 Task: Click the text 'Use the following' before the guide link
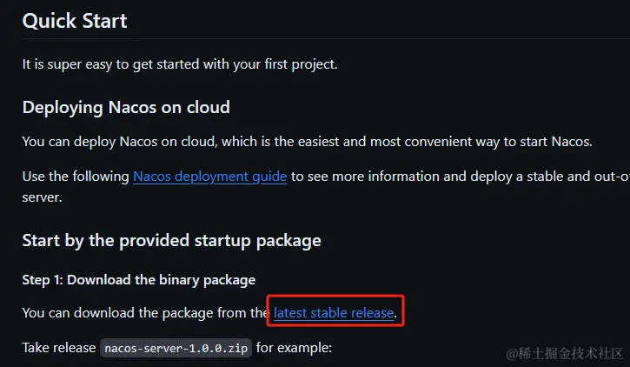click(76, 177)
